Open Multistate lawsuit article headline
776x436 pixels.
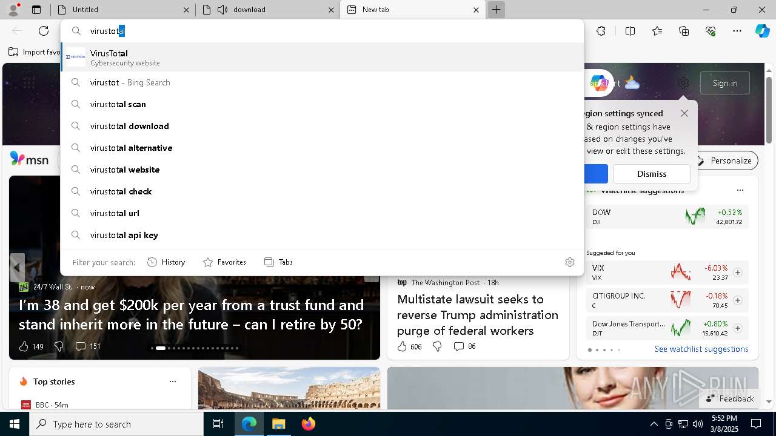[478, 315]
